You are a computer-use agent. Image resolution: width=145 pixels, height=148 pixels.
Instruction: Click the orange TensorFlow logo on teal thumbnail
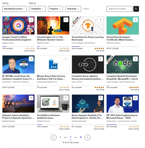(x=123, y=25)
